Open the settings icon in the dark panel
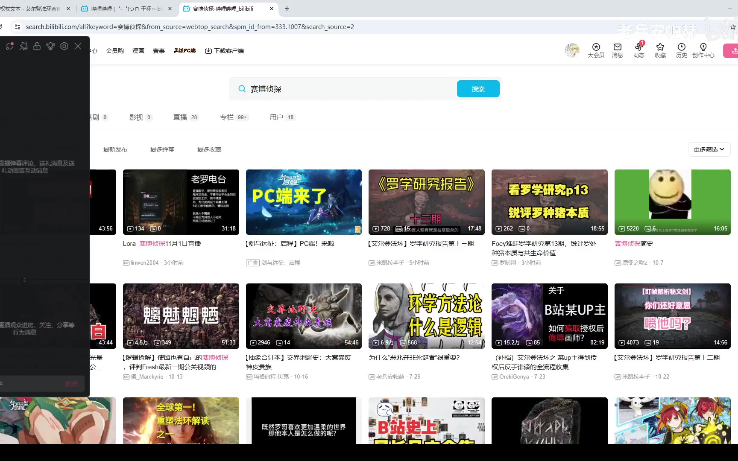 click(64, 46)
